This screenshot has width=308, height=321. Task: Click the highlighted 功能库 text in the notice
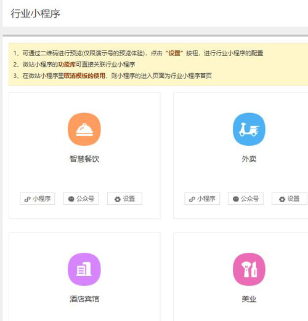(67, 65)
